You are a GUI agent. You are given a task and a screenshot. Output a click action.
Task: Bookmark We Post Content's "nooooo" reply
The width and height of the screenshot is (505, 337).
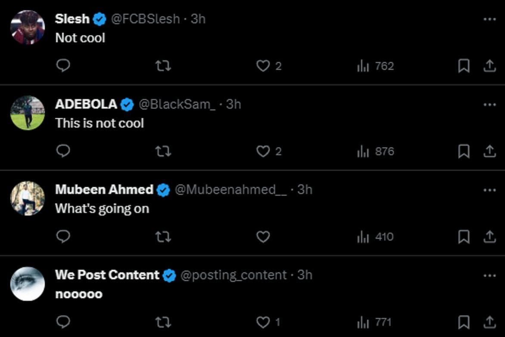click(464, 321)
